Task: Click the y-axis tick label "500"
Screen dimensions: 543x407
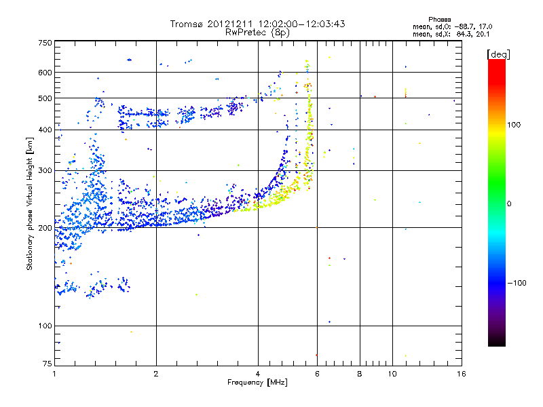Action: [x=45, y=98]
